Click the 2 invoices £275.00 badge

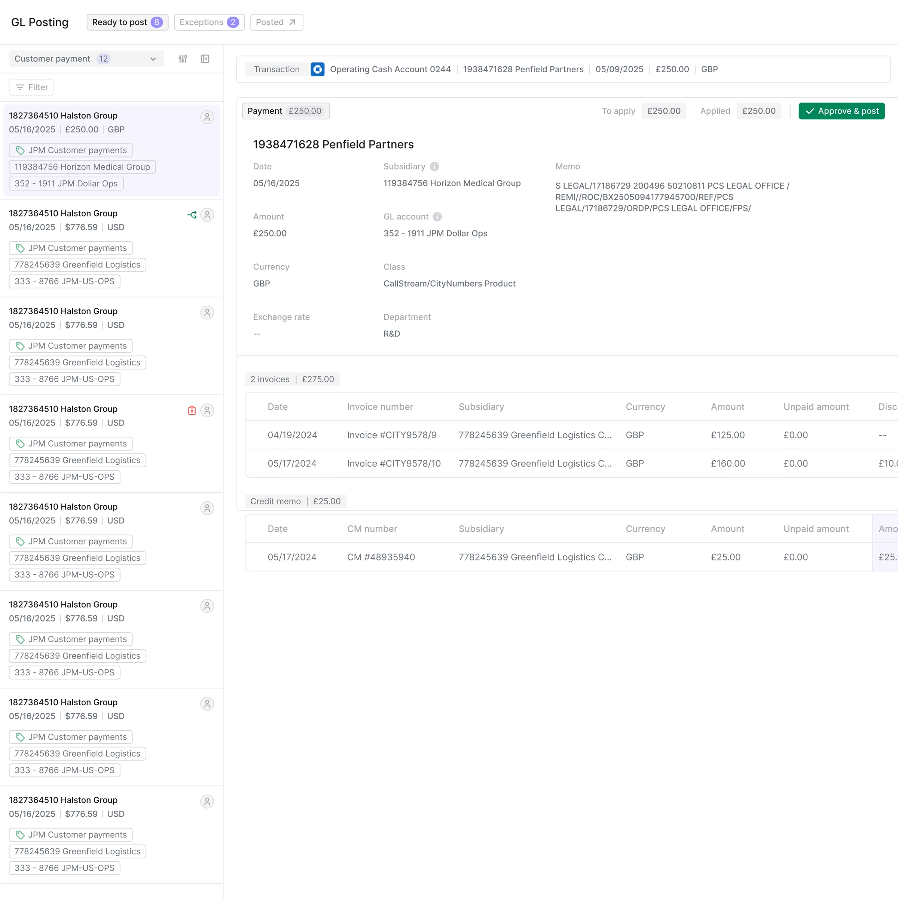tap(292, 379)
